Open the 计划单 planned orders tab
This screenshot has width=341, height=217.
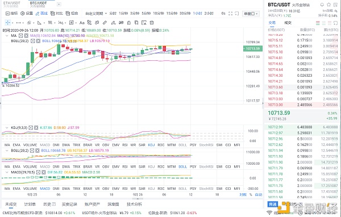(x=30, y=204)
